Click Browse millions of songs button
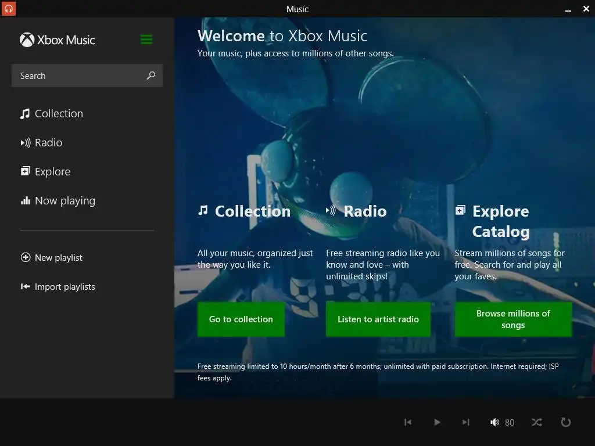Image resolution: width=595 pixels, height=446 pixels. pyautogui.click(x=513, y=319)
